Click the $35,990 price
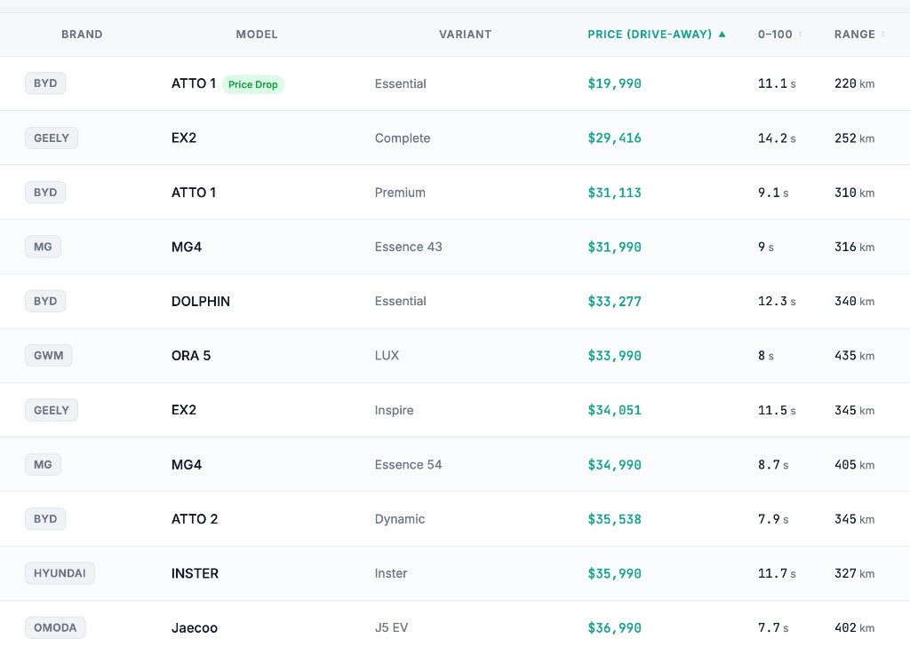The image size is (910, 654). click(x=614, y=573)
